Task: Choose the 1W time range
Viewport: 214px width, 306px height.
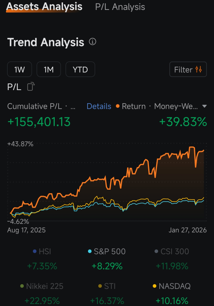Action: coord(19,69)
